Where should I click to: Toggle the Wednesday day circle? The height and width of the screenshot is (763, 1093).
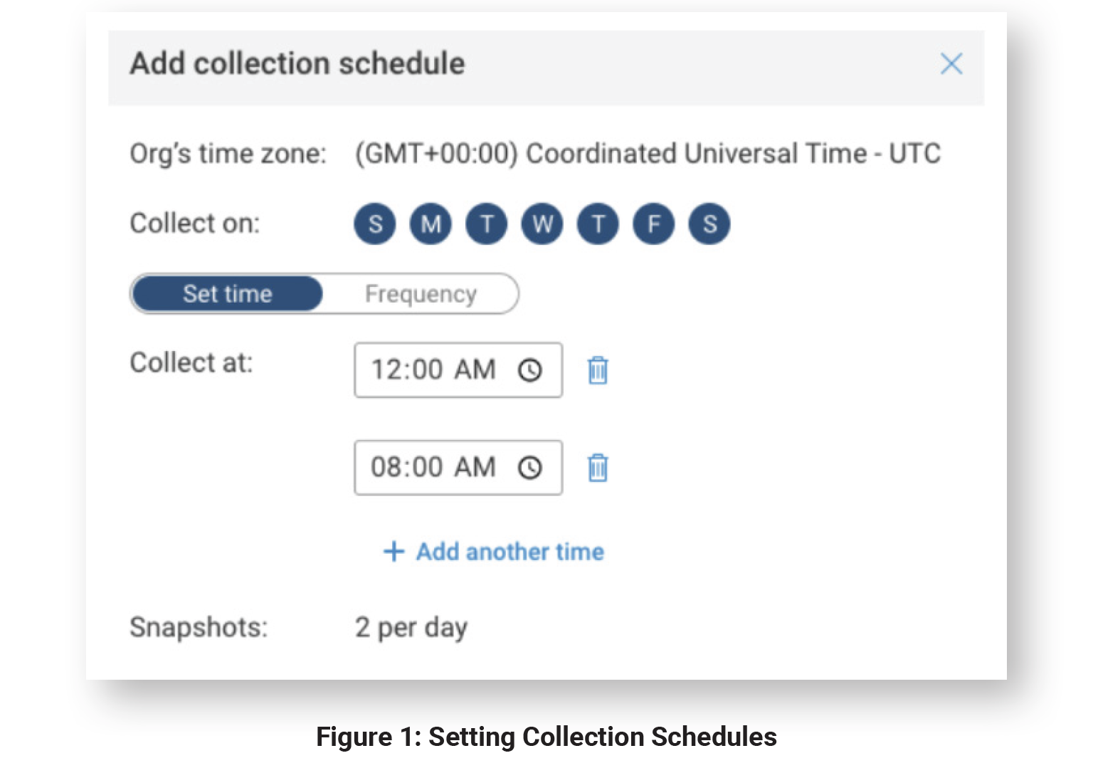542,224
